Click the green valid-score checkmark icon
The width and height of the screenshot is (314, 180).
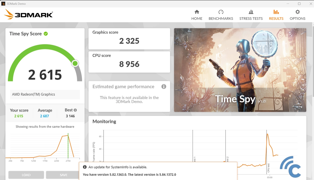[46, 34]
